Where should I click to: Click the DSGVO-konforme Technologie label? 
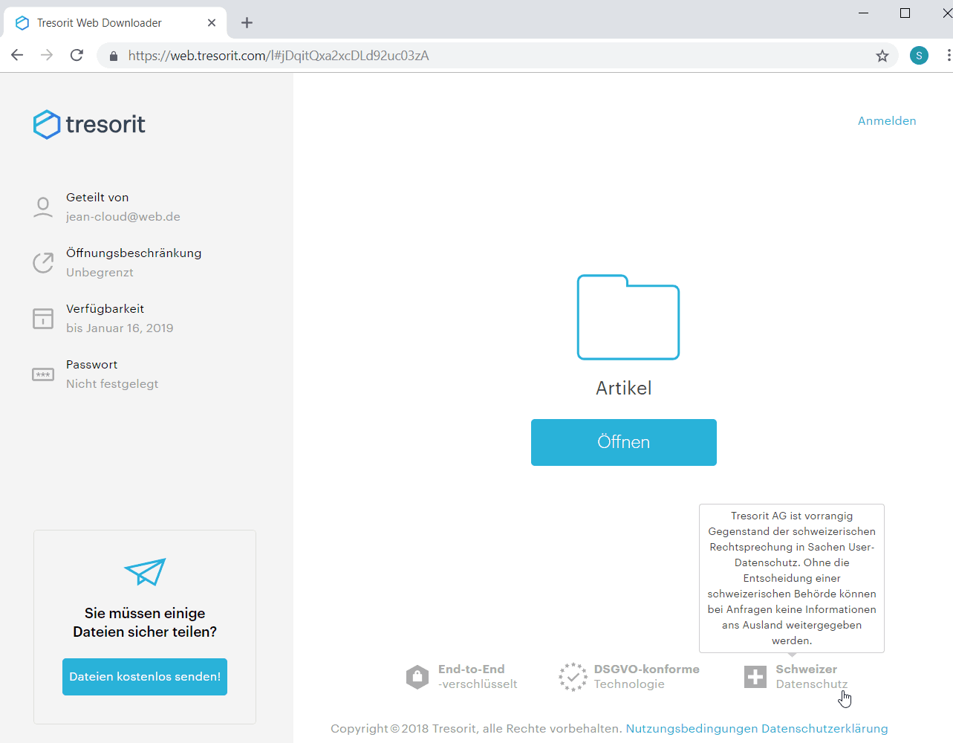tap(647, 677)
